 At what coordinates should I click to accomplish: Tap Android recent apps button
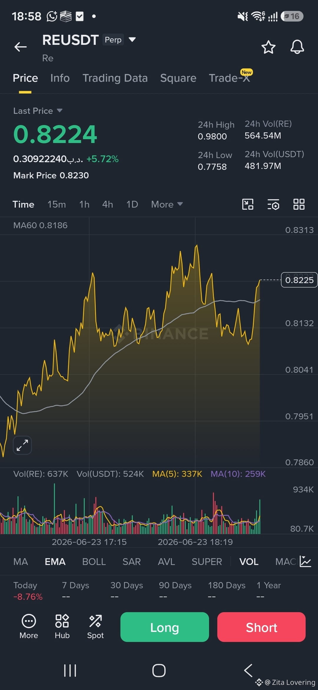click(70, 671)
